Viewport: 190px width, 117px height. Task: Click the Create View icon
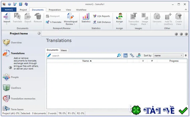(x=179, y=16)
